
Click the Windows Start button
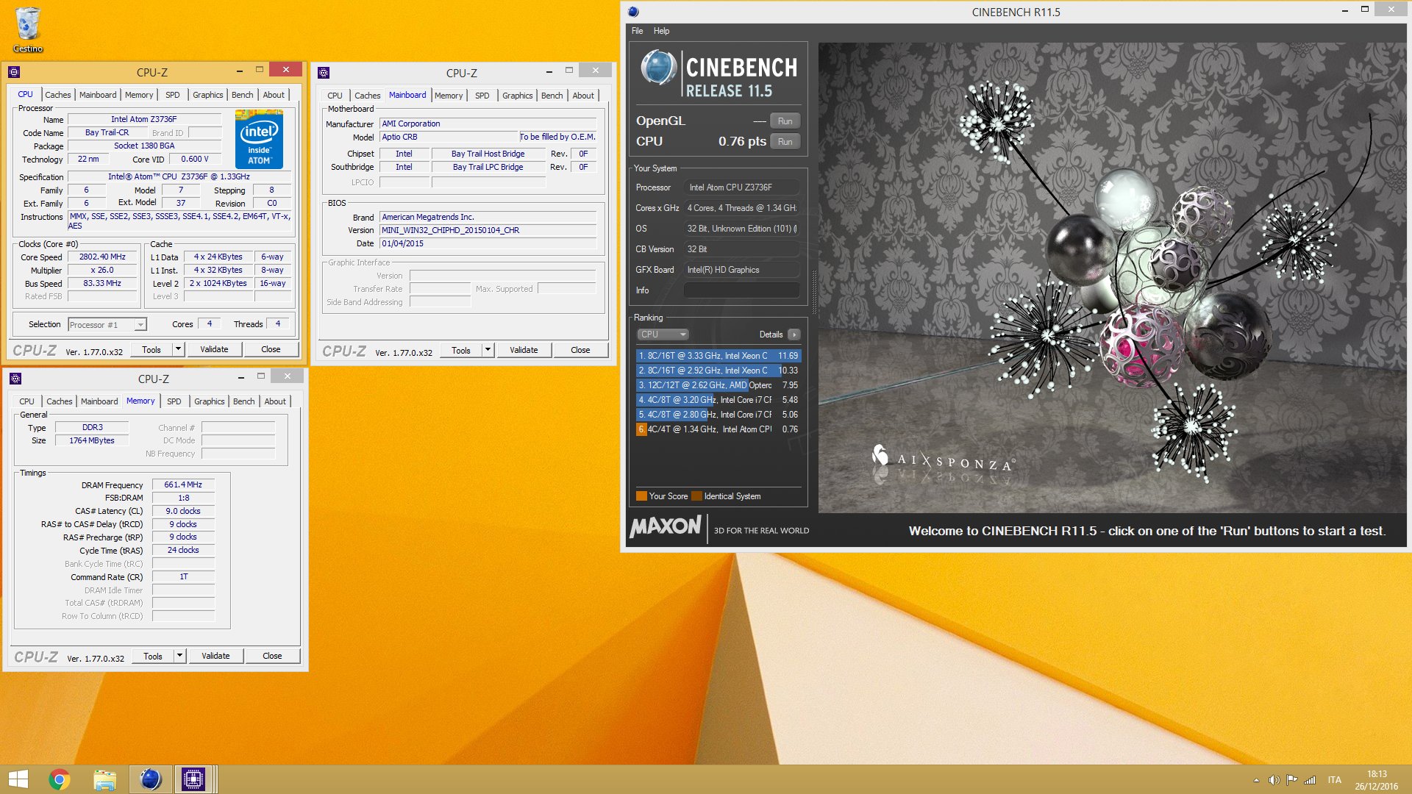tap(18, 779)
